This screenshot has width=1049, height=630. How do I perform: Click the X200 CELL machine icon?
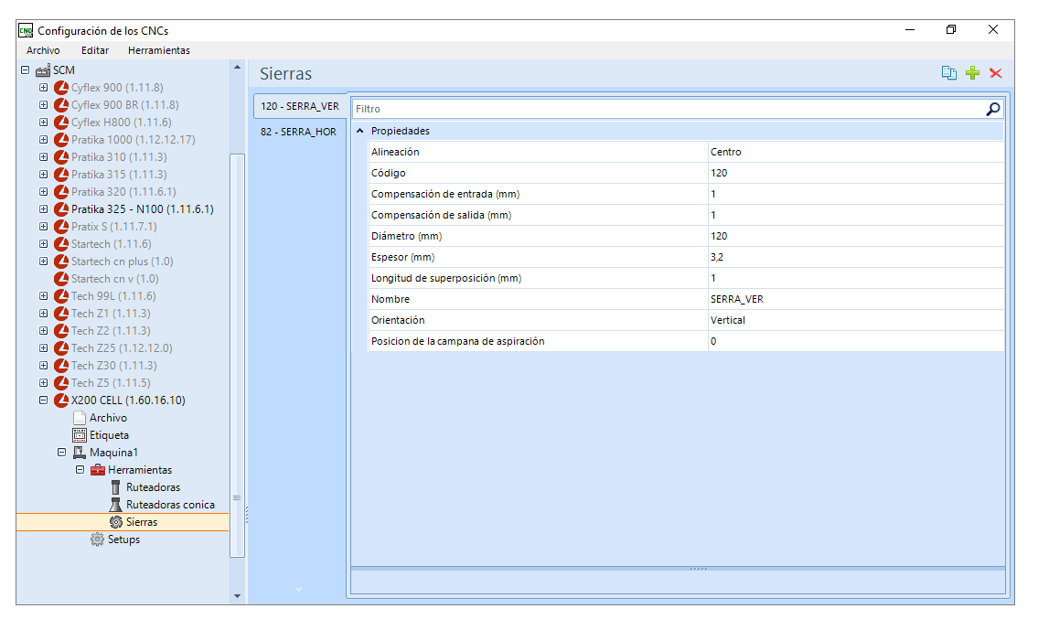point(61,400)
